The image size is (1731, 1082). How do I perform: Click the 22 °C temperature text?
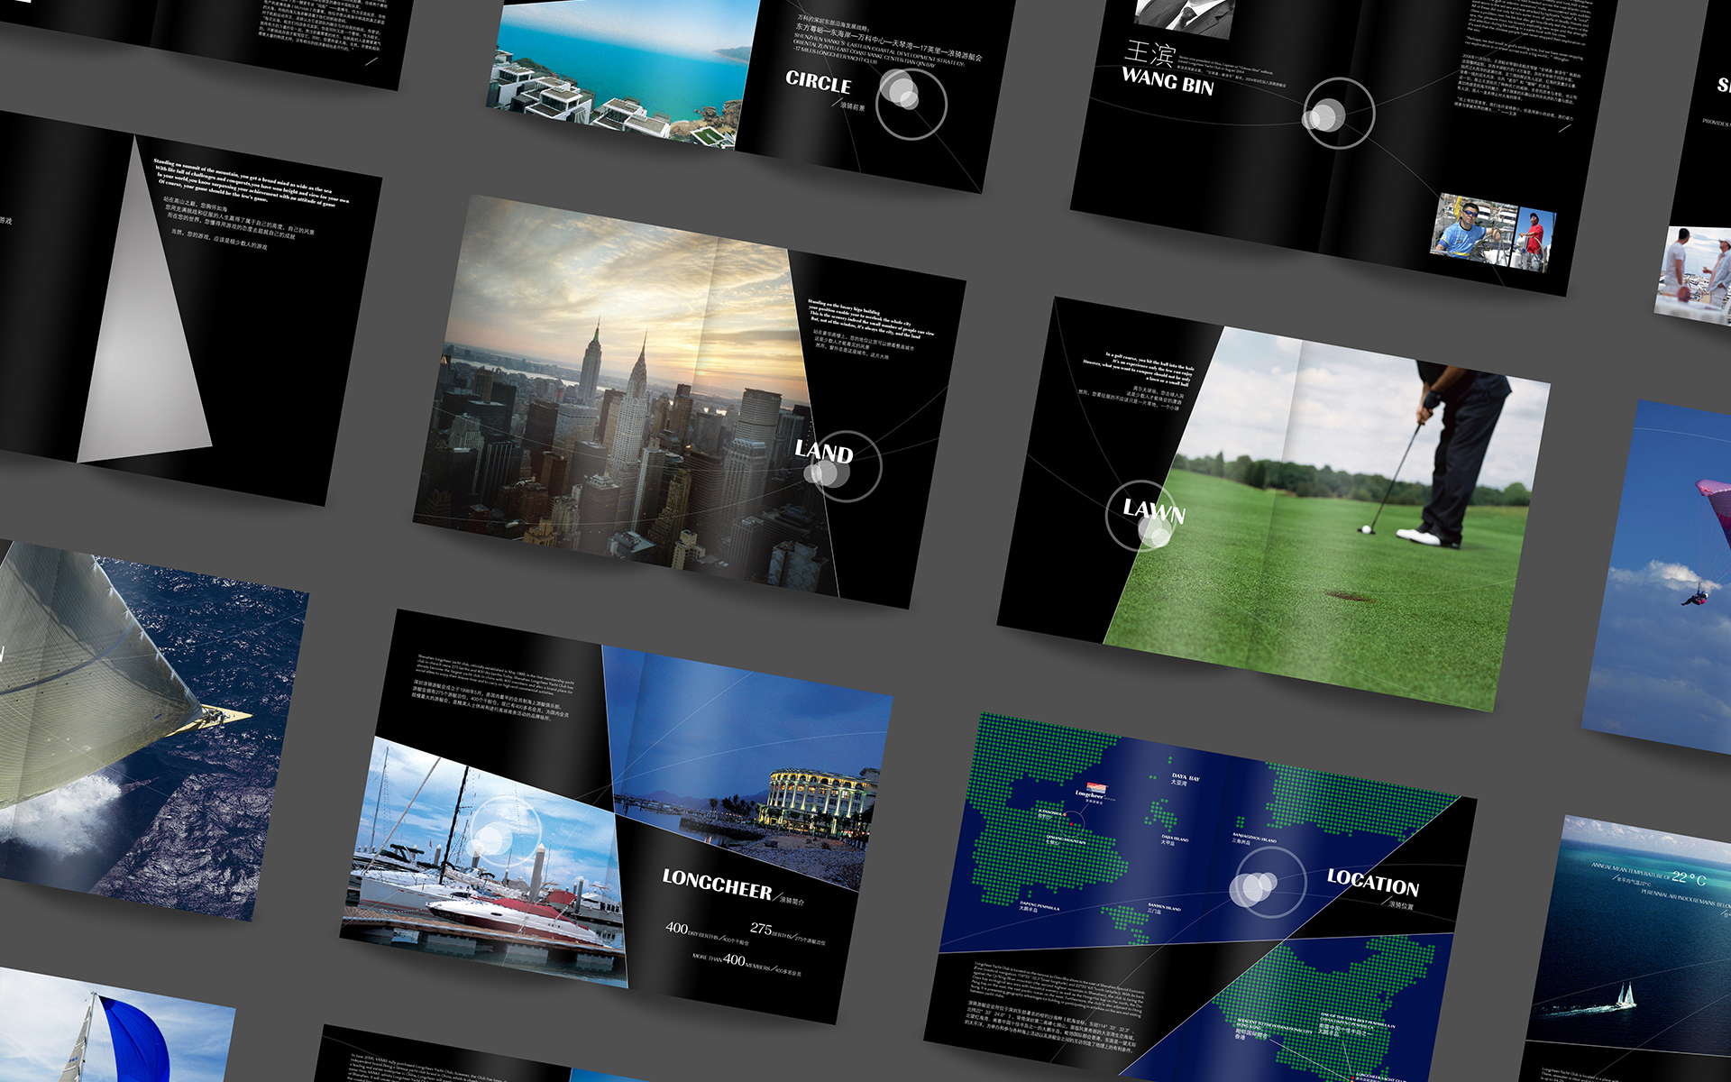point(1689,877)
